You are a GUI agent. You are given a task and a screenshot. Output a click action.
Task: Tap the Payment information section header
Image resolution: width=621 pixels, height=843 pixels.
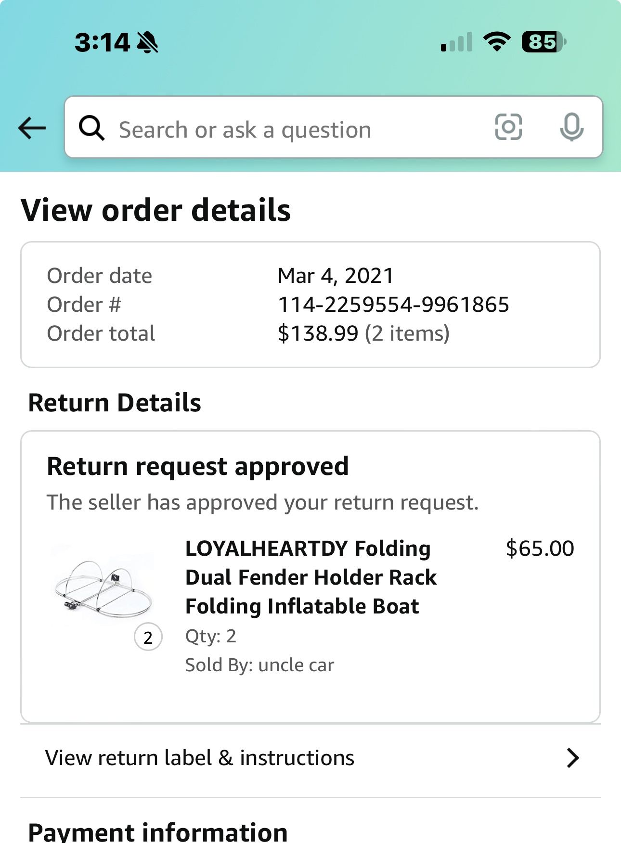pyautogui.click(x=158, y=831)
